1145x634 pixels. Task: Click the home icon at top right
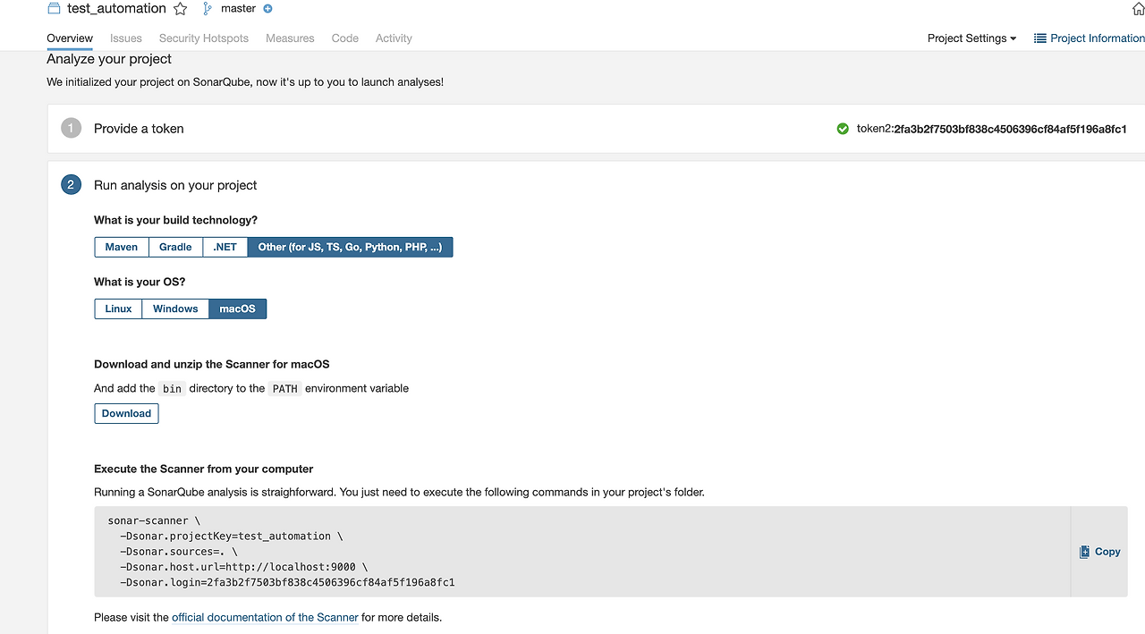(x=1138, y=9)
